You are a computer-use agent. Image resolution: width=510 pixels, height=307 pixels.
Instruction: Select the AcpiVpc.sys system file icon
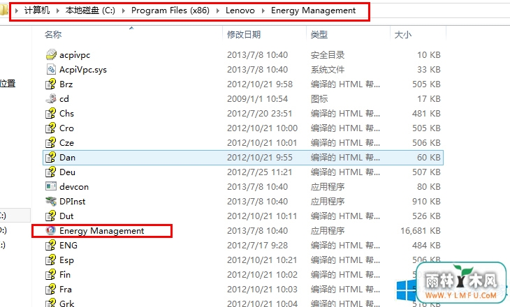(51, 69)
